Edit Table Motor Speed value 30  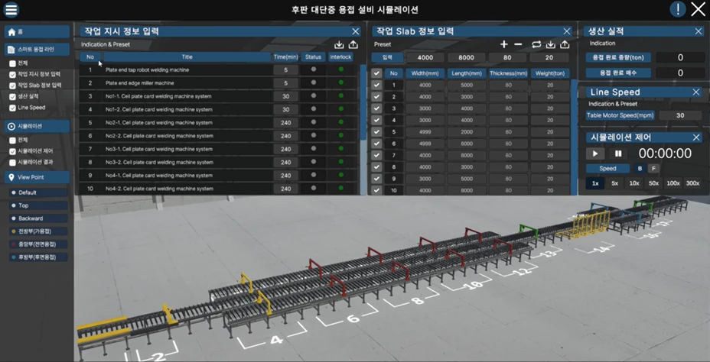click(x=680, y=115)
